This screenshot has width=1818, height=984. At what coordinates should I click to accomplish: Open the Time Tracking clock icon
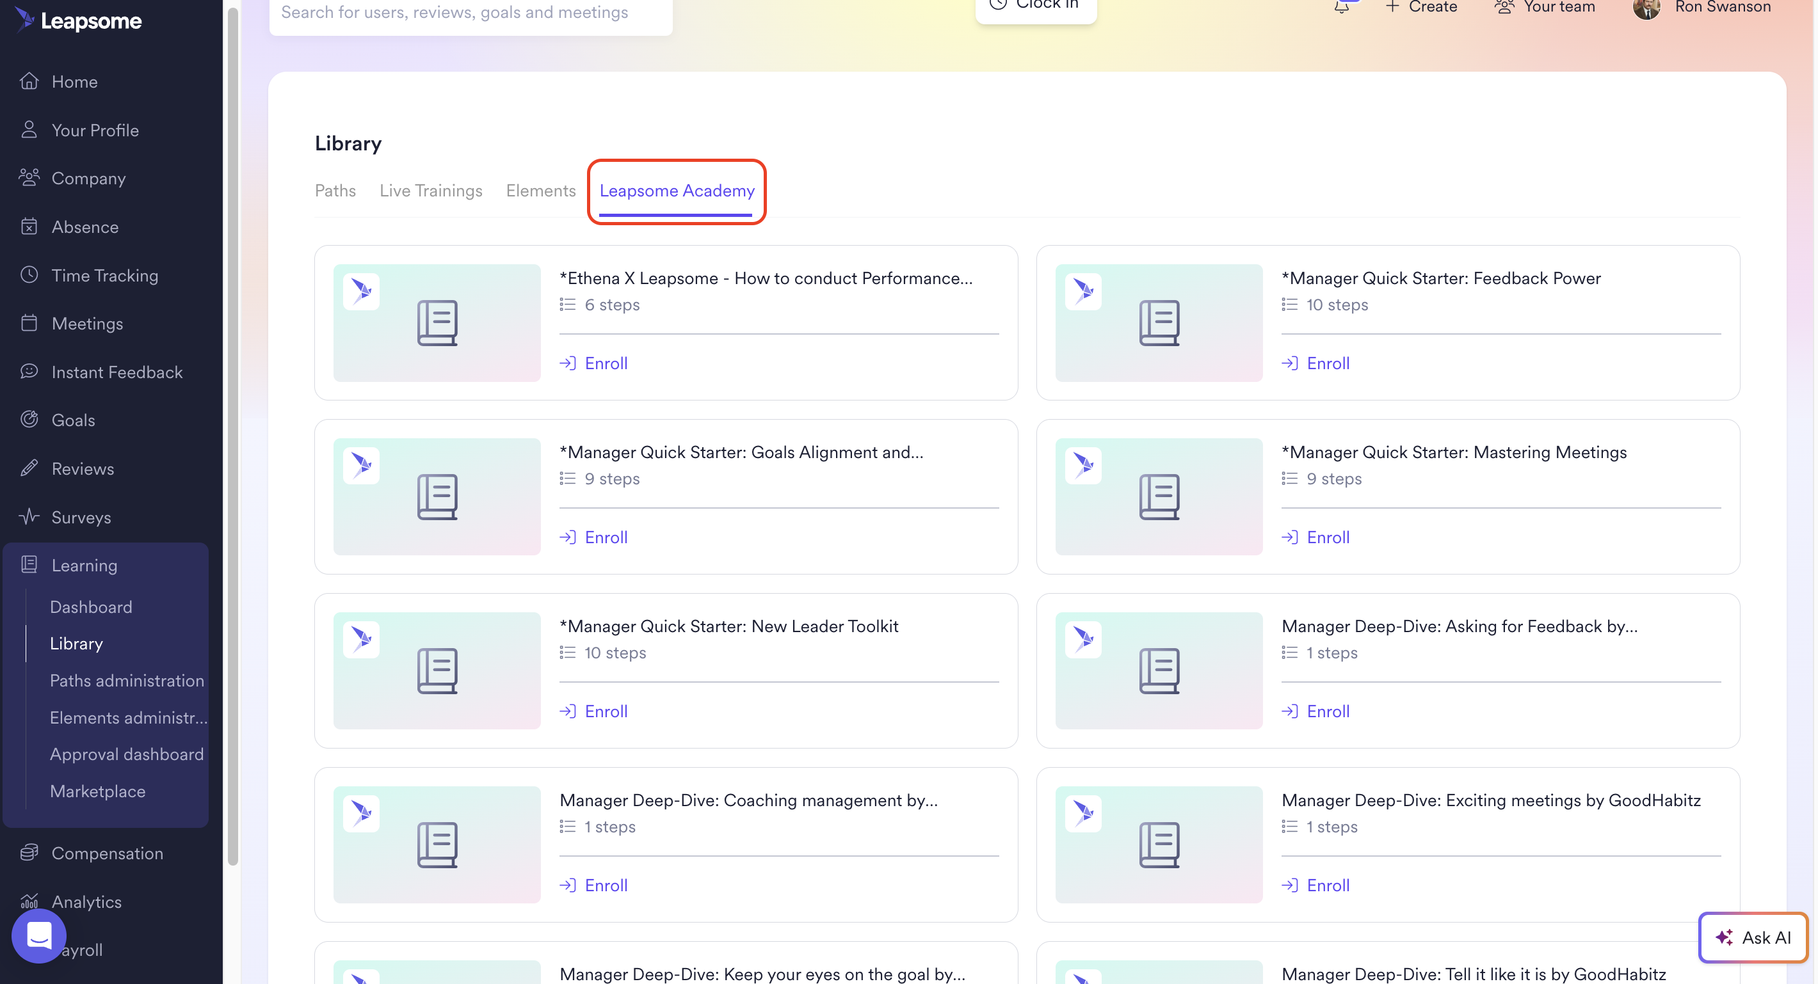point(29,275)
